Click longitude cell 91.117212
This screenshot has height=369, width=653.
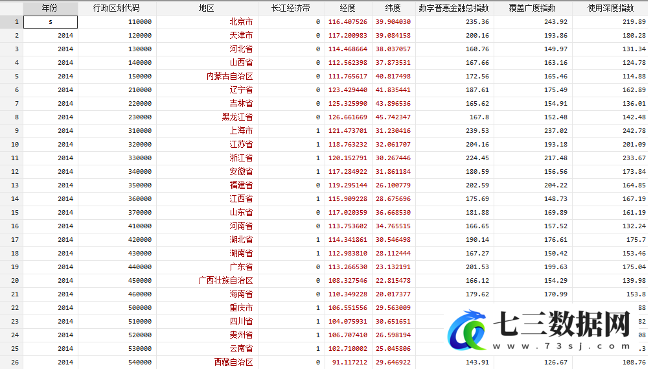click(x=347, y=362)
